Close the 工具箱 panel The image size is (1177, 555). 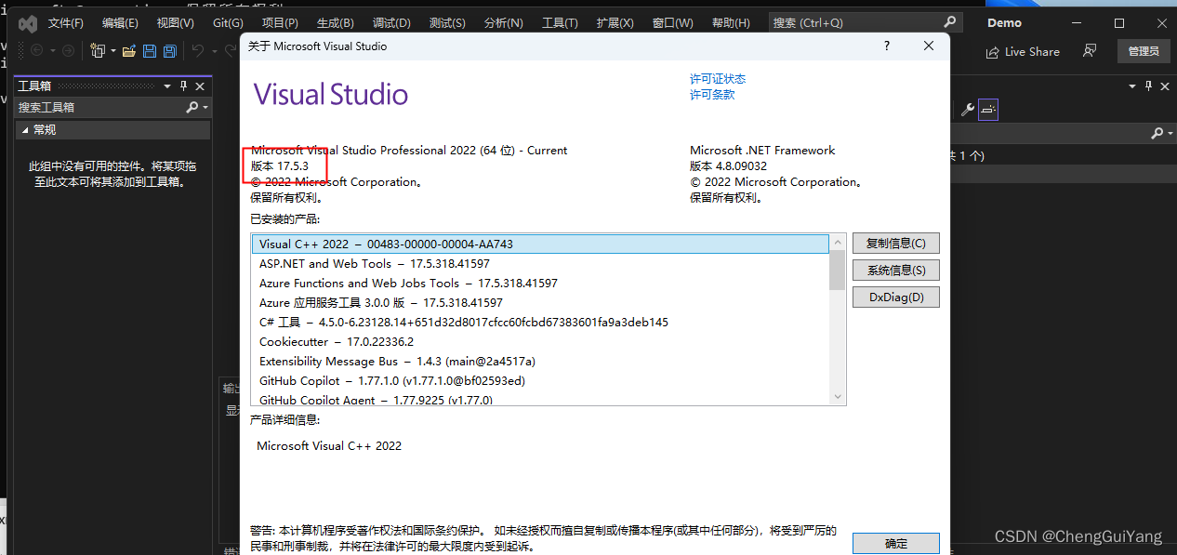pos(200,86)
